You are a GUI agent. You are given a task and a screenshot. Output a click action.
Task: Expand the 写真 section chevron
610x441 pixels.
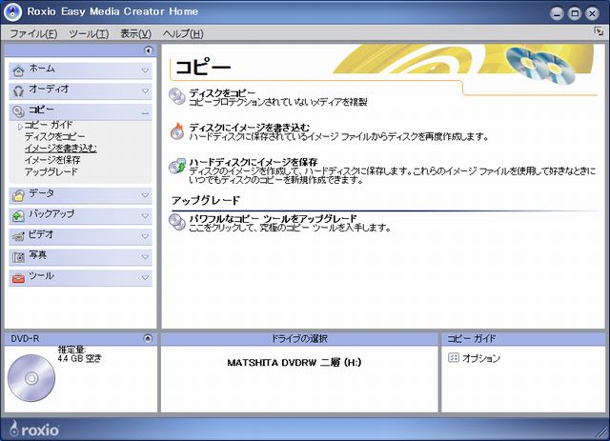pyautogui.click(x=145, y=257)
